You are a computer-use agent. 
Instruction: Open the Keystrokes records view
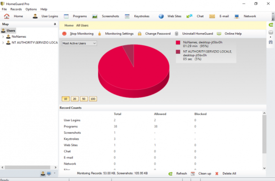coord(137,16)
